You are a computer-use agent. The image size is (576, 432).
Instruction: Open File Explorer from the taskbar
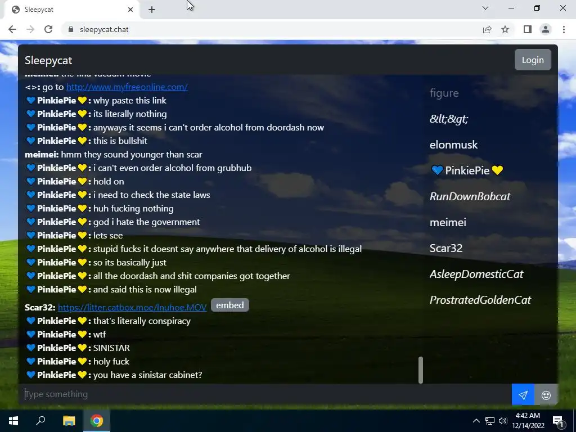[x=69, y=421]
